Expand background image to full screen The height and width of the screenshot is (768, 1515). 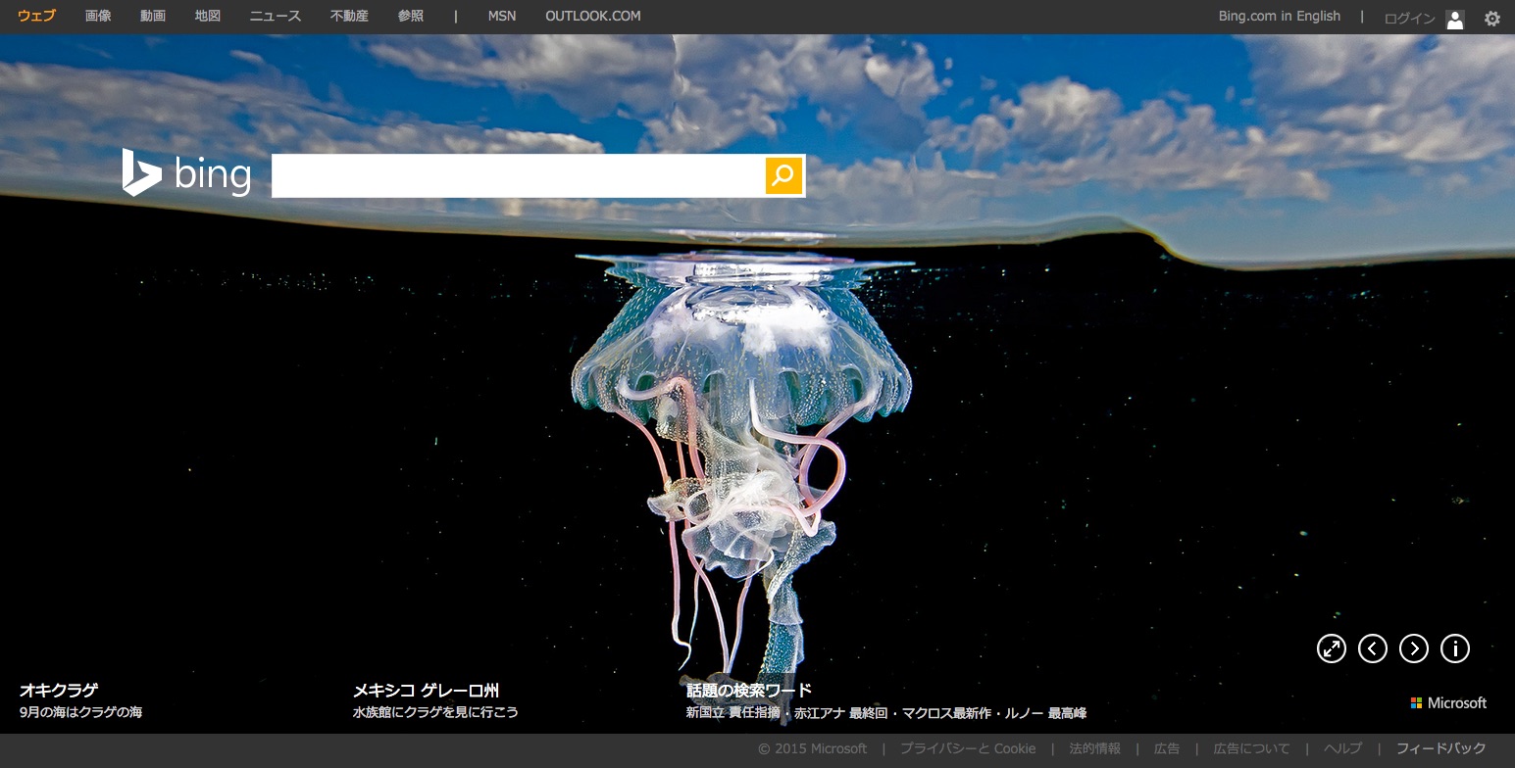click(1331, 648)
